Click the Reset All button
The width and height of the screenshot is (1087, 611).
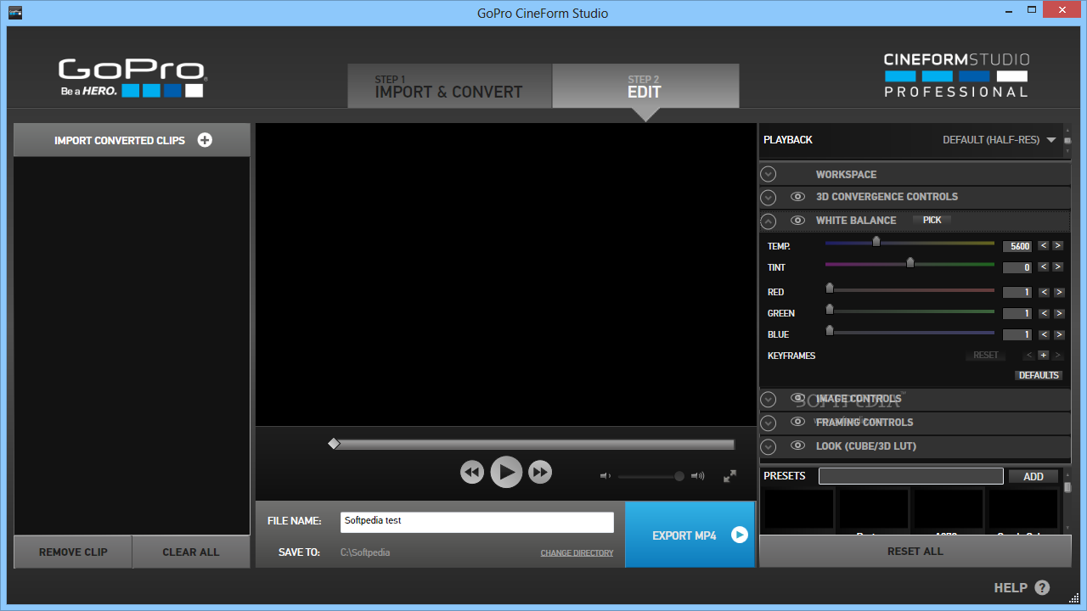pos(915,552)
